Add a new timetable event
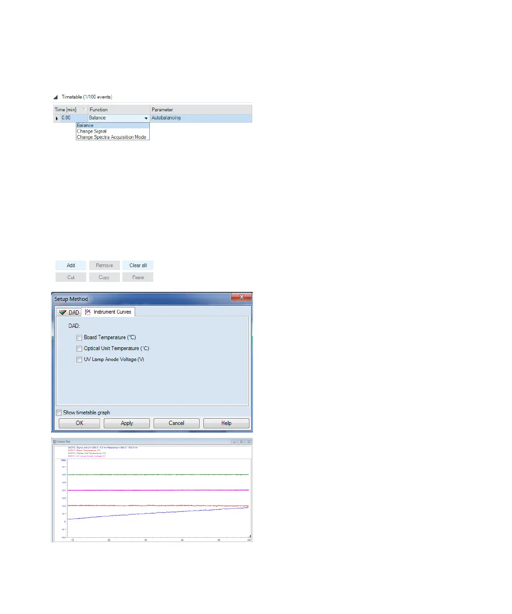The width and height of the screenshot is (512, 614). [x=71, y=265]
